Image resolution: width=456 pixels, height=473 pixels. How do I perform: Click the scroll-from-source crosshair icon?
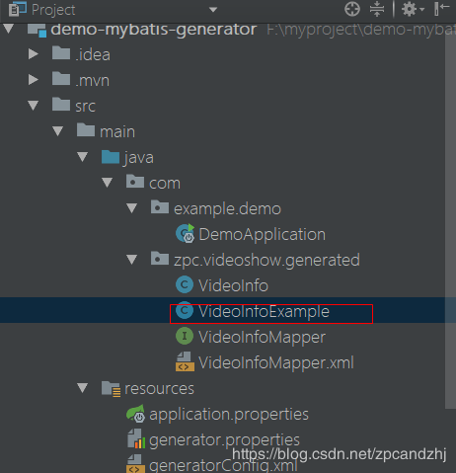pos(352,9)
